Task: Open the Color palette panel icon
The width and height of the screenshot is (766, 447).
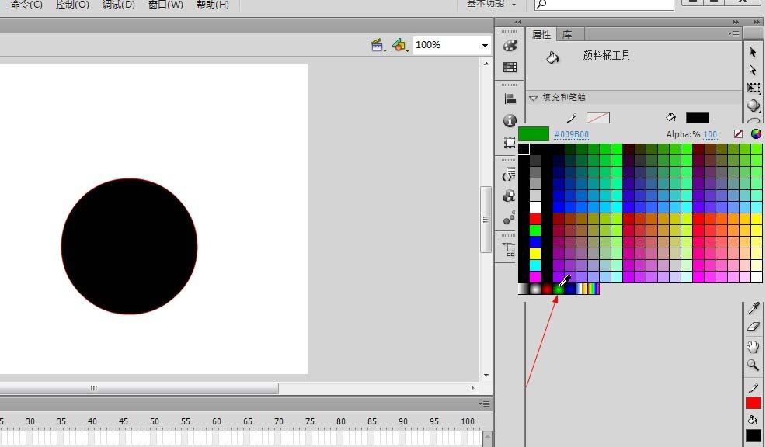Action: coord(510,47)
